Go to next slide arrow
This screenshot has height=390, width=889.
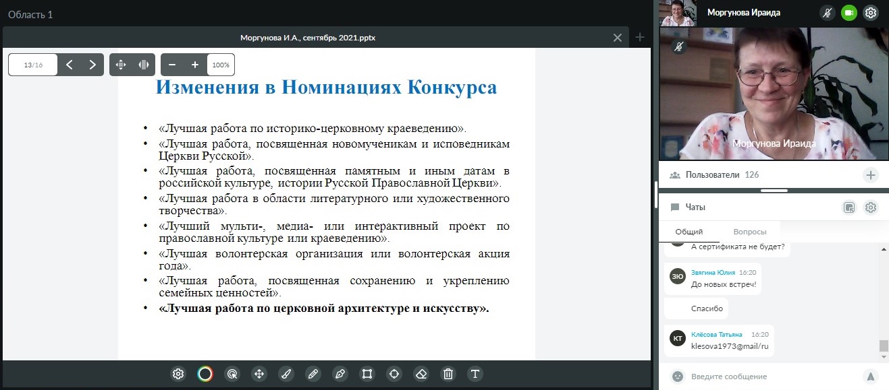click(x=92, y=65)
